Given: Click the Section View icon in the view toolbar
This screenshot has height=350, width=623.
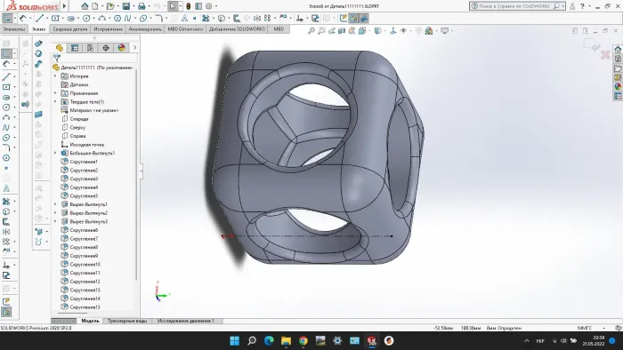Looking at the screenshot, I should 342,30.
